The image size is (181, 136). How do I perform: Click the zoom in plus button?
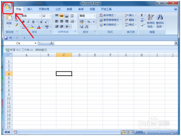pos(172,132)
